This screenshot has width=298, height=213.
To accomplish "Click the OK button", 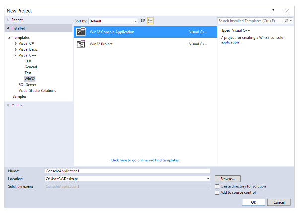I will 253,202.
